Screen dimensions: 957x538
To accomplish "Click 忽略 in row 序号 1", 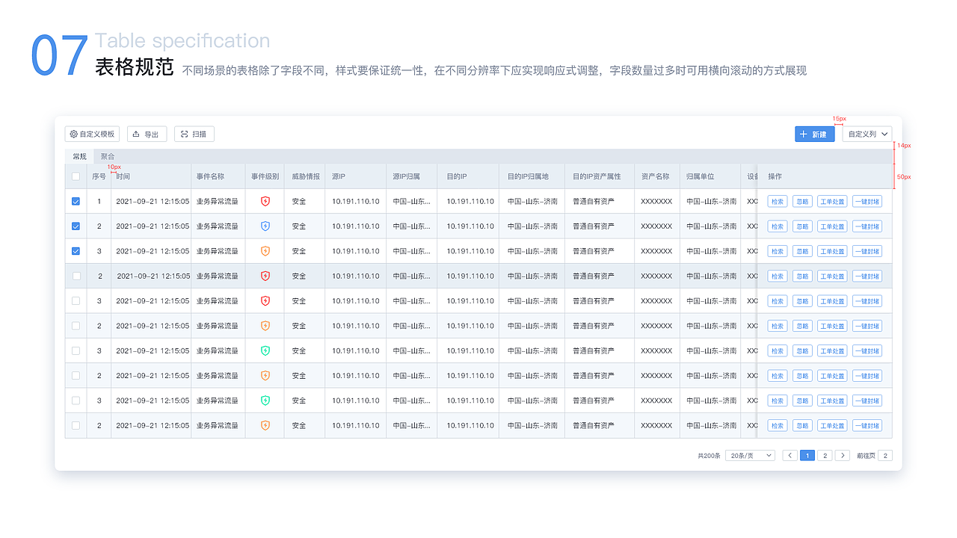I will (802, 202).
